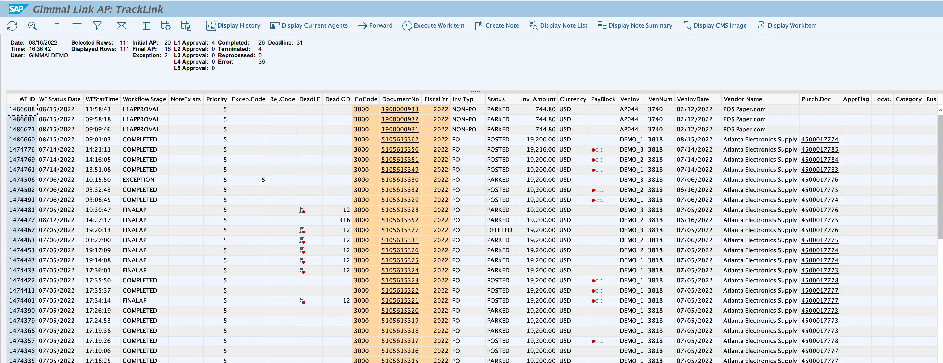Screen dimensions: 943x363
Task: Click Display Workitem button
Action: [786, 26]
